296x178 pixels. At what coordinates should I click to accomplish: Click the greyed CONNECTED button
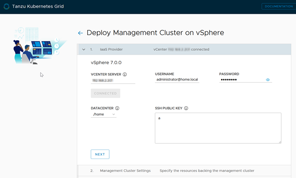coord(105,94)
